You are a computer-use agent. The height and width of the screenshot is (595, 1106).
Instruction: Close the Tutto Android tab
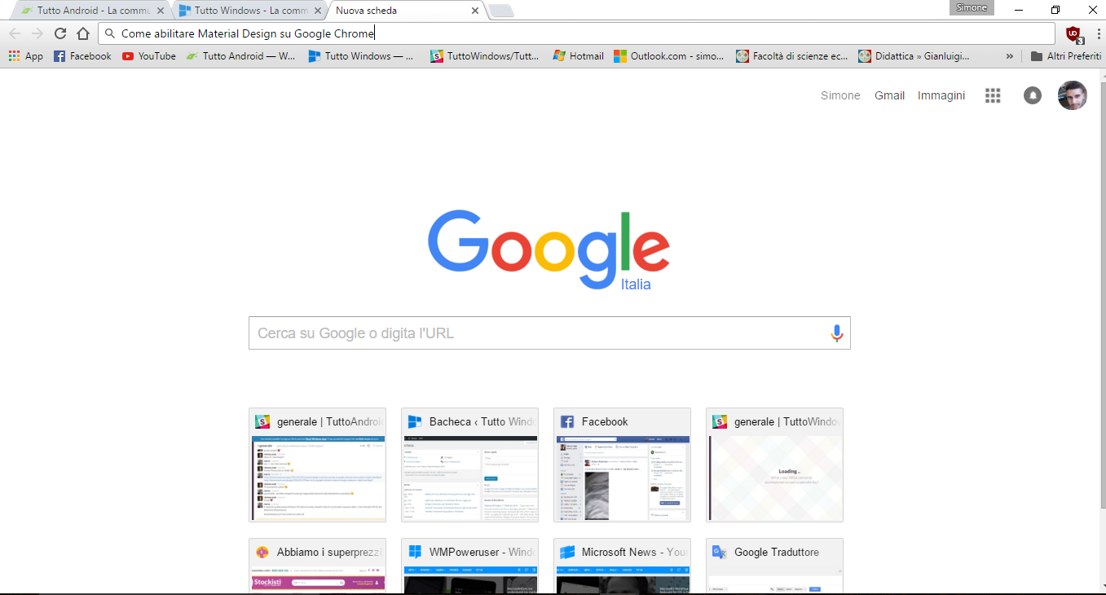[x=161, y=11]
